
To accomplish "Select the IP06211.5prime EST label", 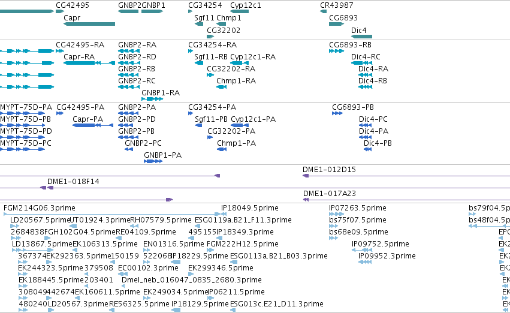I will (x=237, y=292).
